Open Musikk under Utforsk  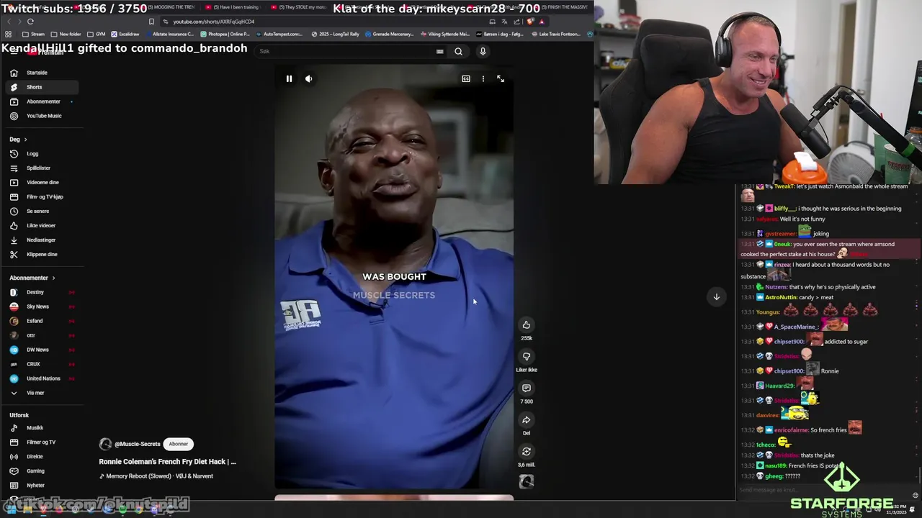[x=42, y=428]
